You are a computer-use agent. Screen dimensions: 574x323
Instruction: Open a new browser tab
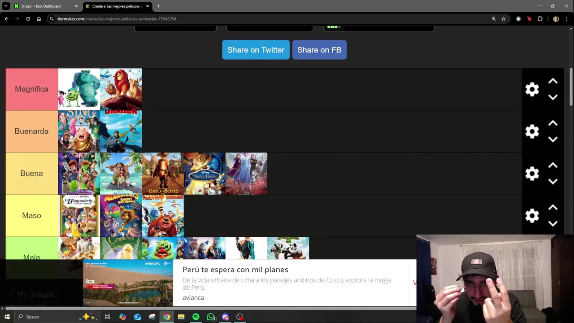pyautogui.click(x=158, y=6)
